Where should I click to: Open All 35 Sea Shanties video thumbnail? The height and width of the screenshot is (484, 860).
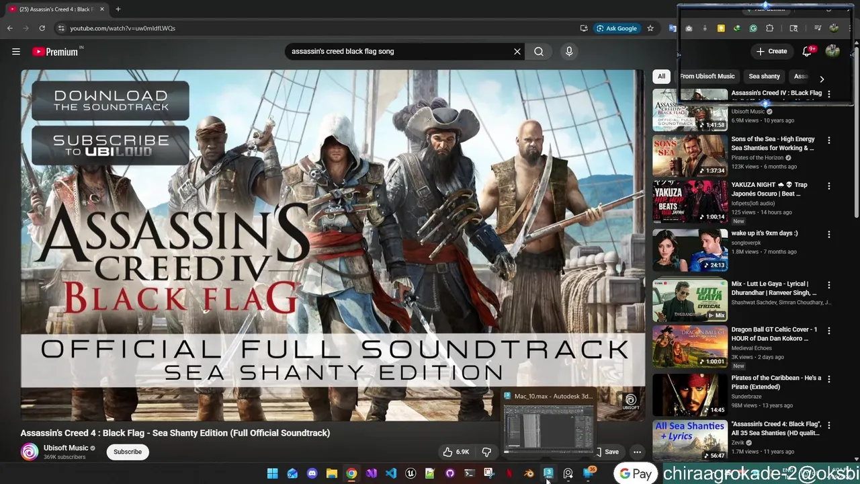pyautogui.click(x=690, y=441)
